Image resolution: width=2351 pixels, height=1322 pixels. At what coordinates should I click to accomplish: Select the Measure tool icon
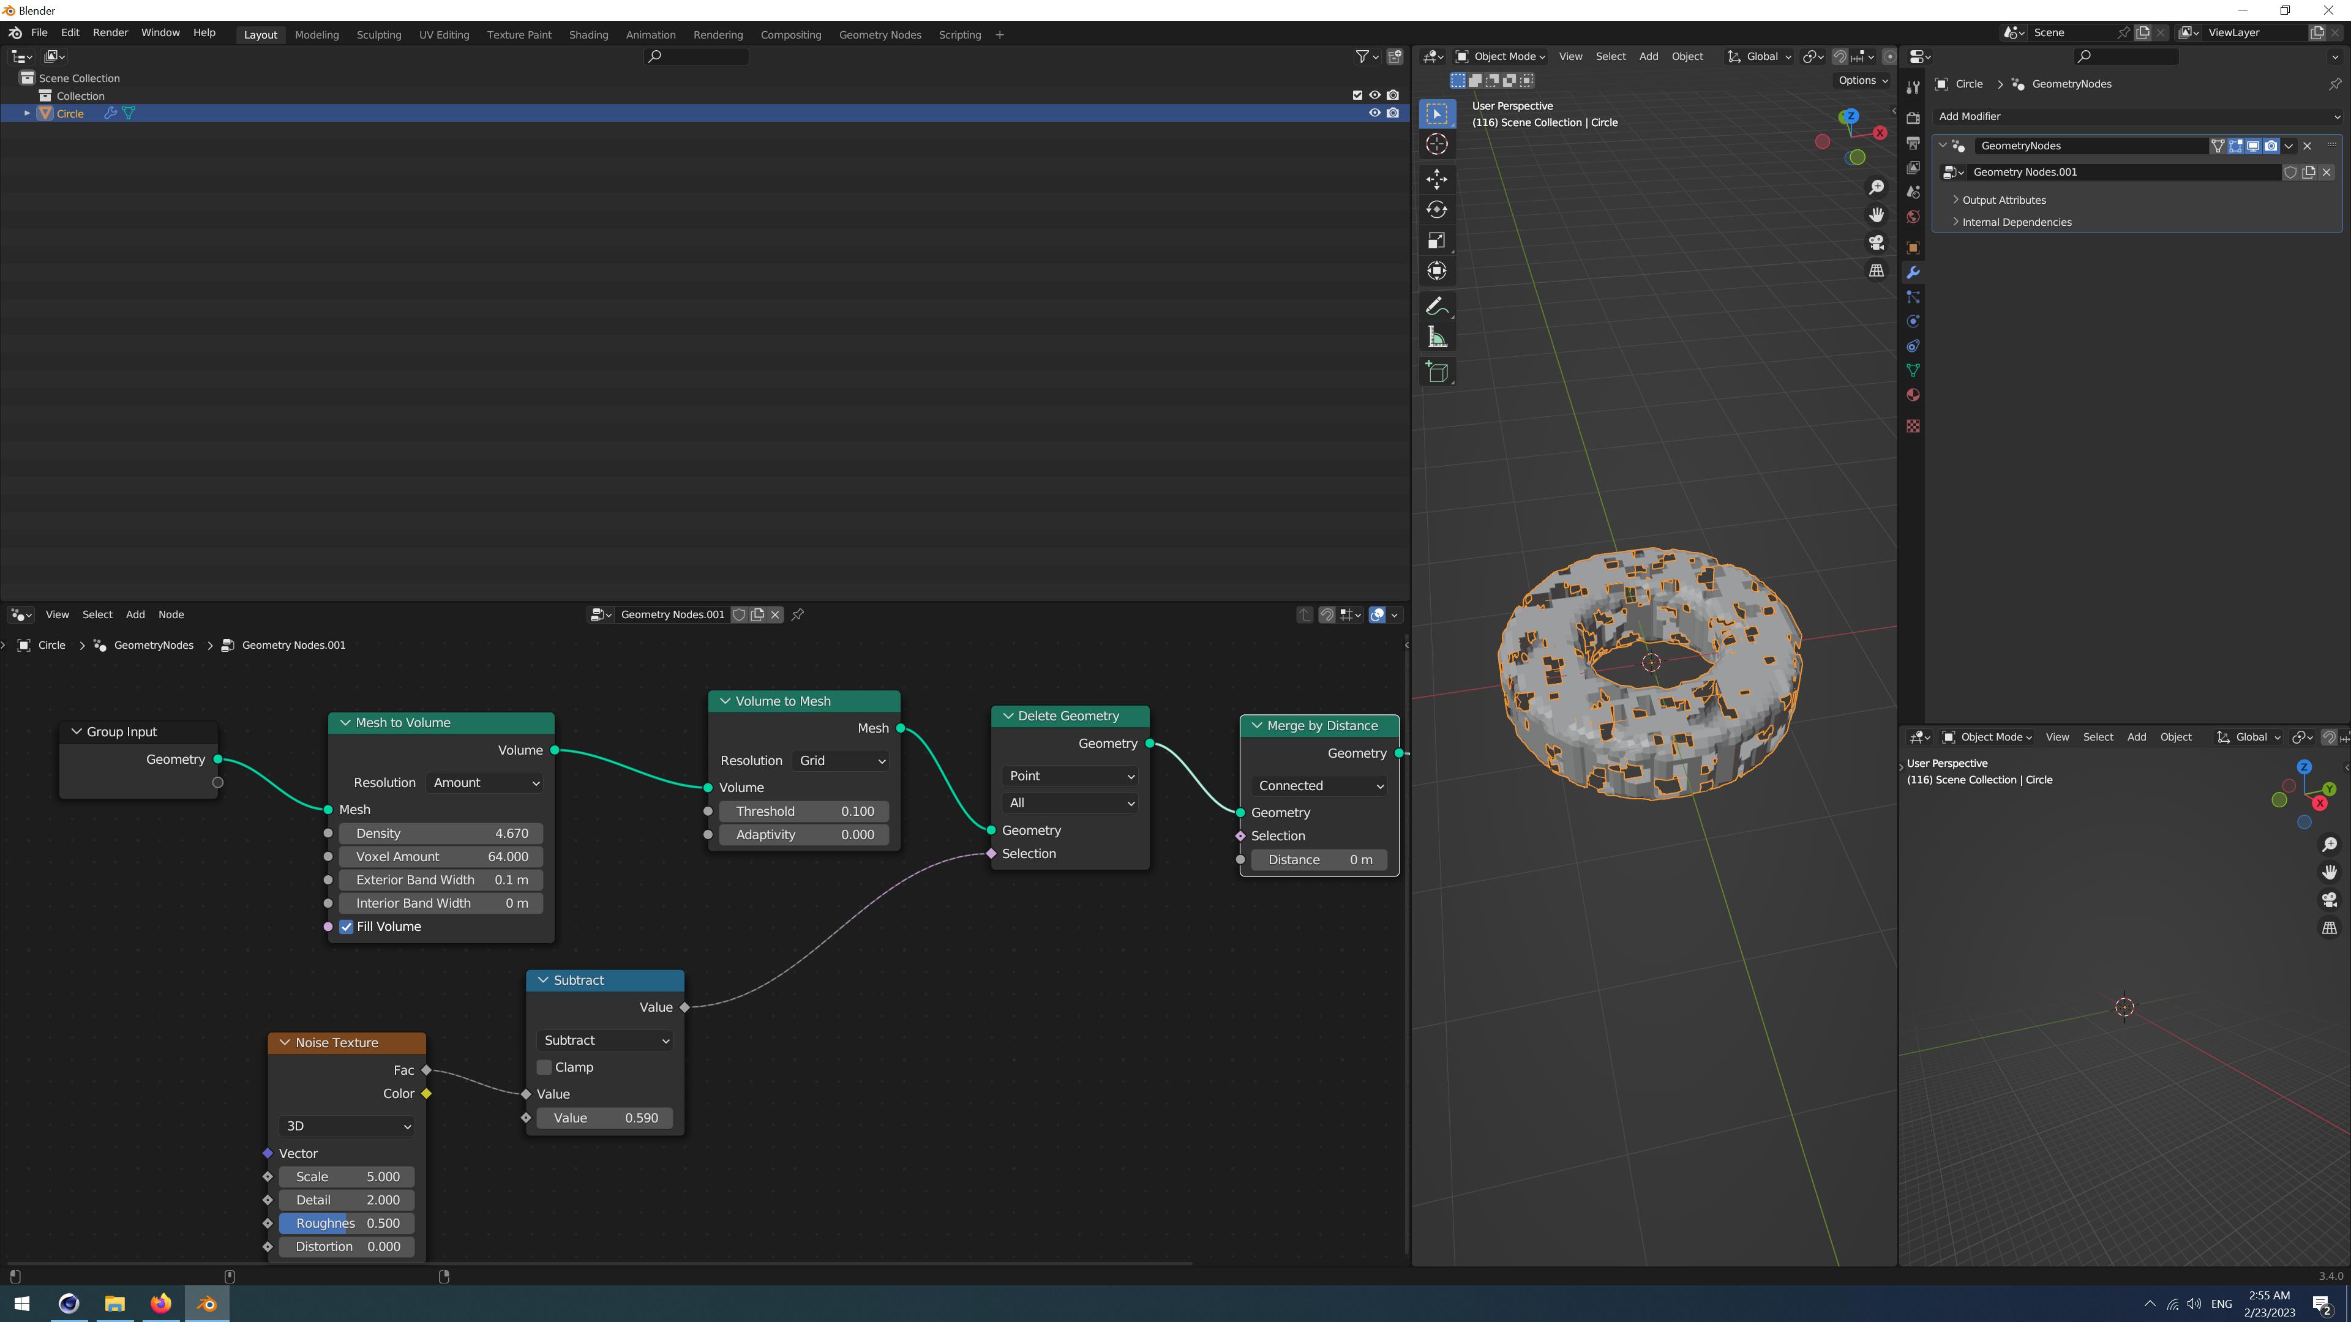tap(1436, 338)
